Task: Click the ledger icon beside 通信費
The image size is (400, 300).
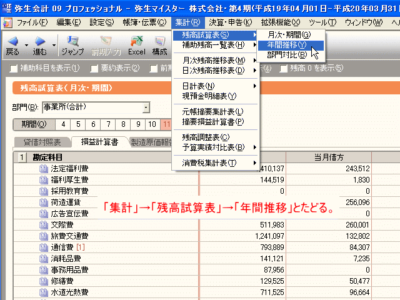Action: tap(44, 247)
